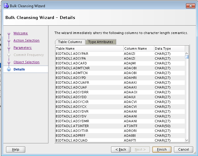Click the Bulk Cleansing Wizard title bar icon
198x156 pixels.
[x=6, y=6]
